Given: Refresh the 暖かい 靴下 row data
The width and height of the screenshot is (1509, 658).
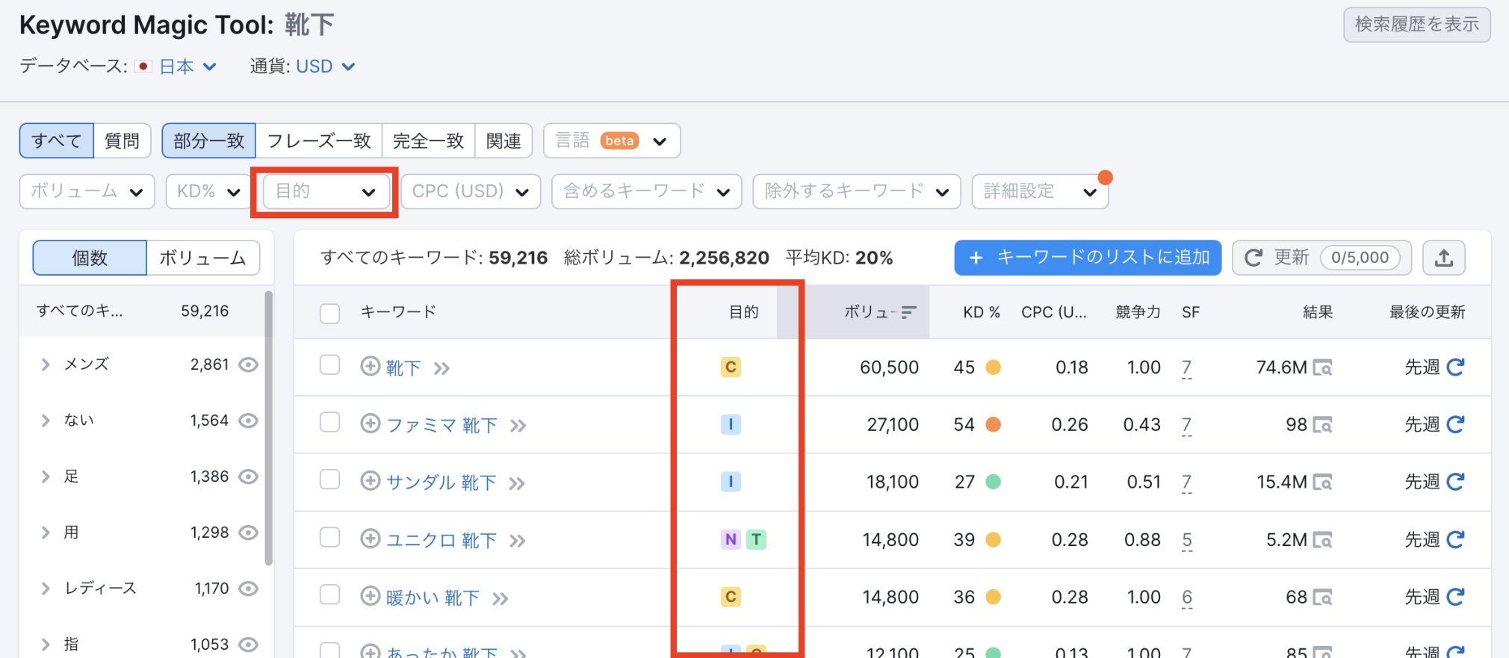Looking at the screenshot, I should [1455, 597].
